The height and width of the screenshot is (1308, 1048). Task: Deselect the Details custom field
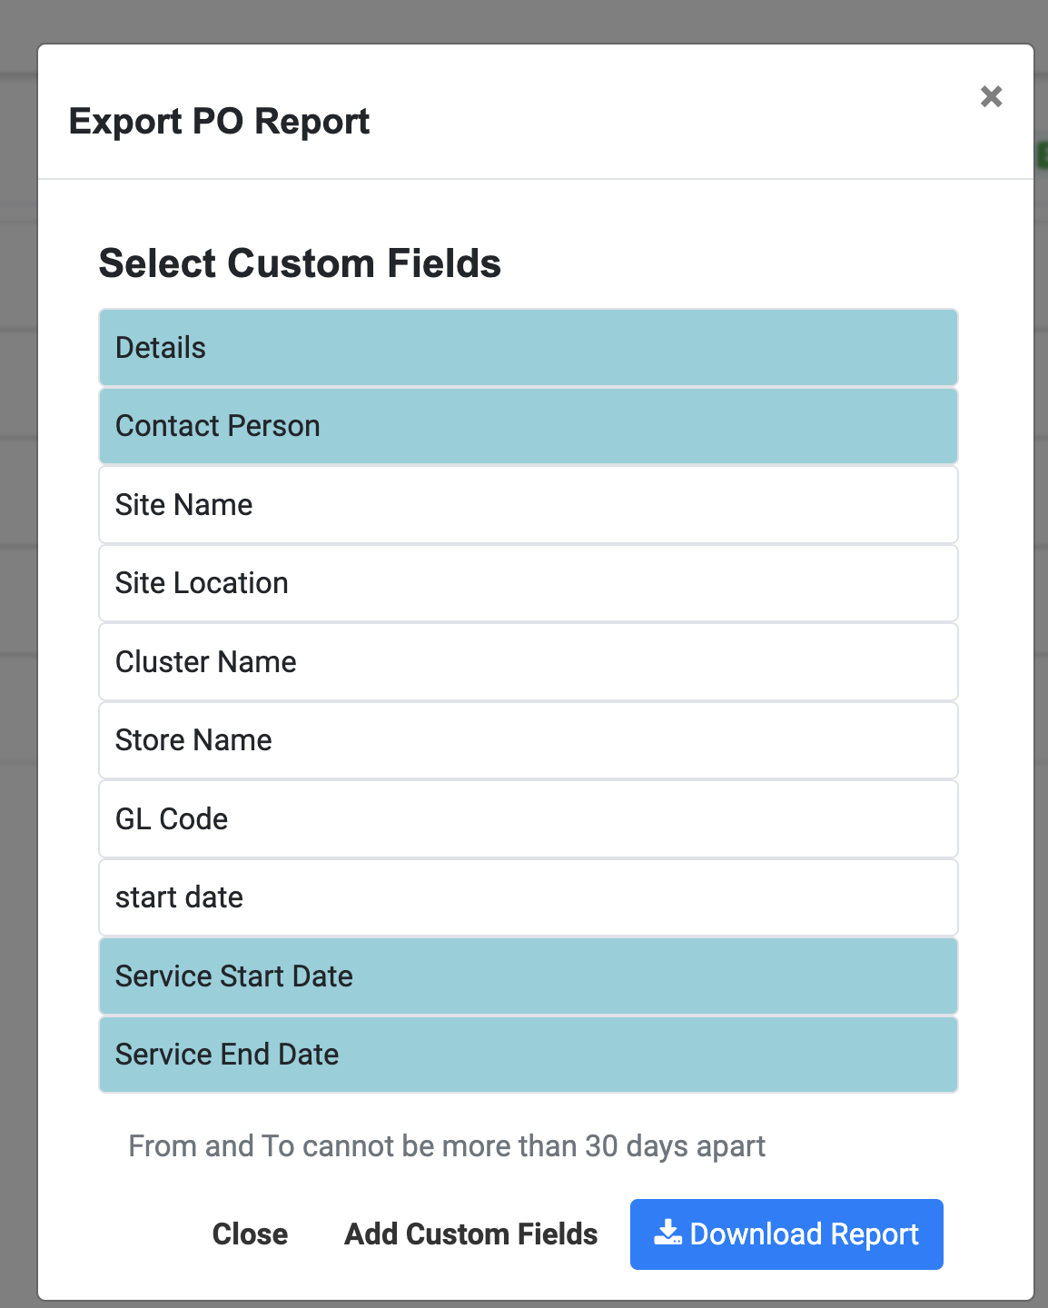pos(527,347)
